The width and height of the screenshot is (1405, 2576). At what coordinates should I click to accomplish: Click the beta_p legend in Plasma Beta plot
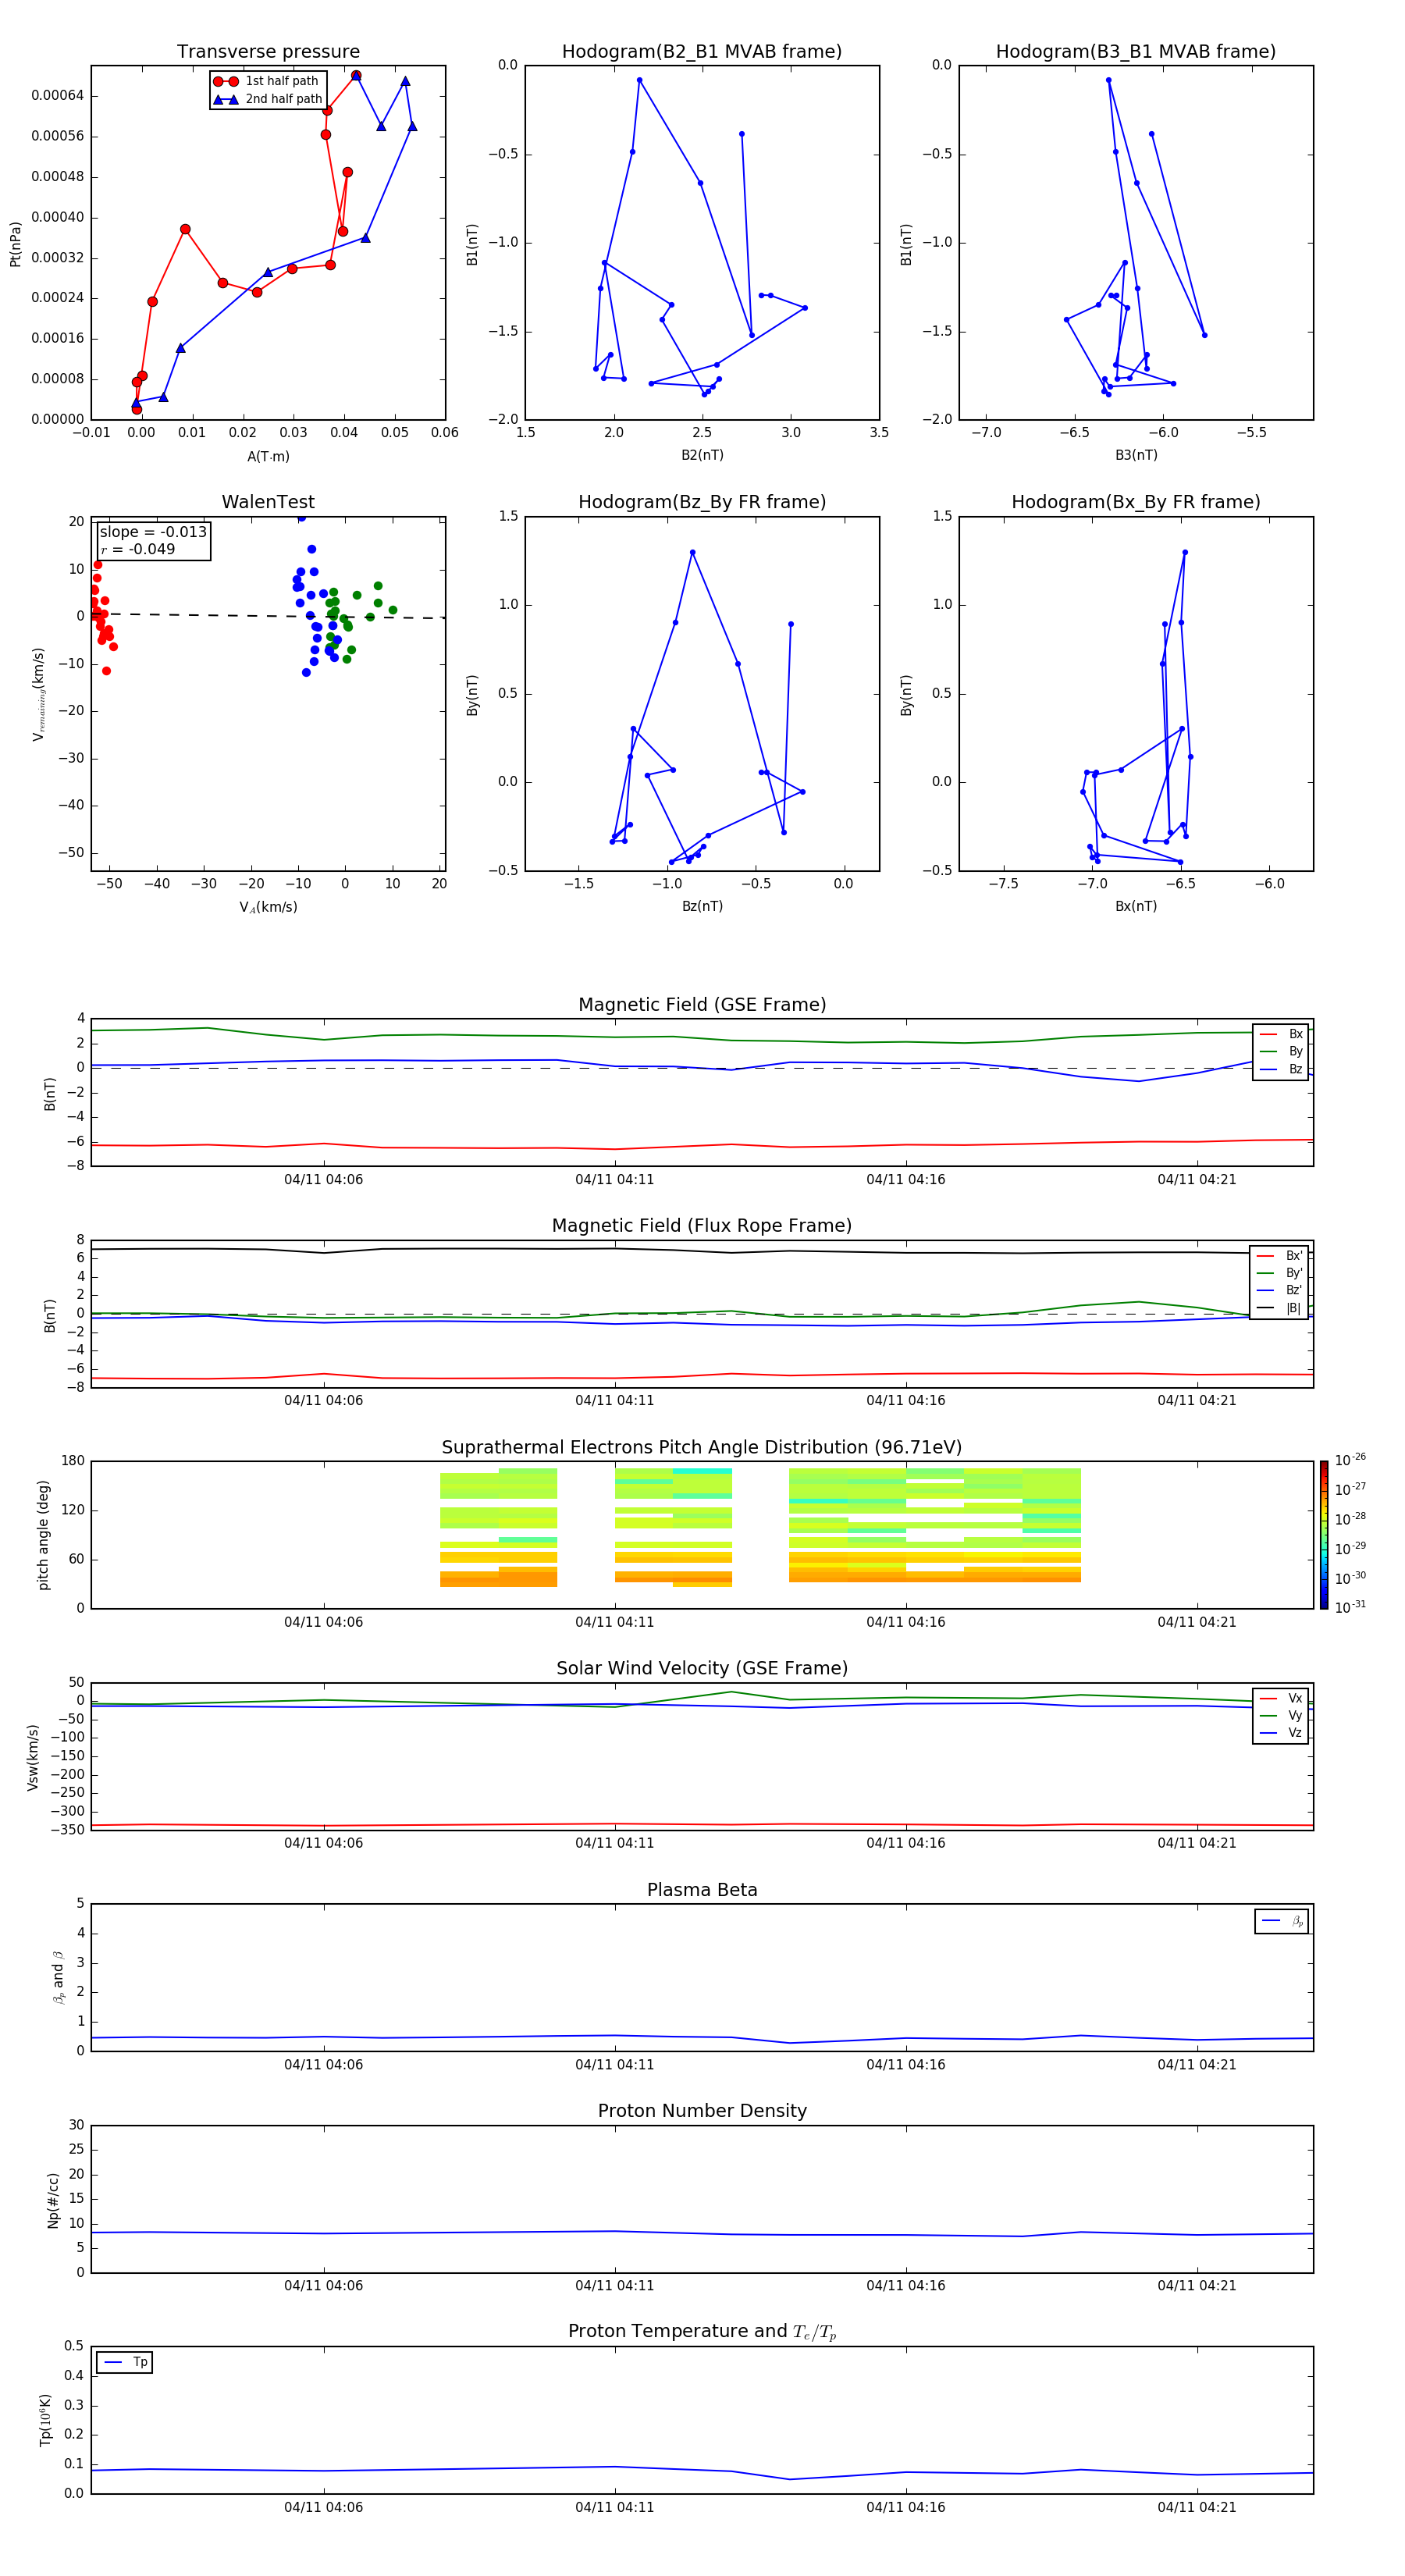pos(1282,1921)
